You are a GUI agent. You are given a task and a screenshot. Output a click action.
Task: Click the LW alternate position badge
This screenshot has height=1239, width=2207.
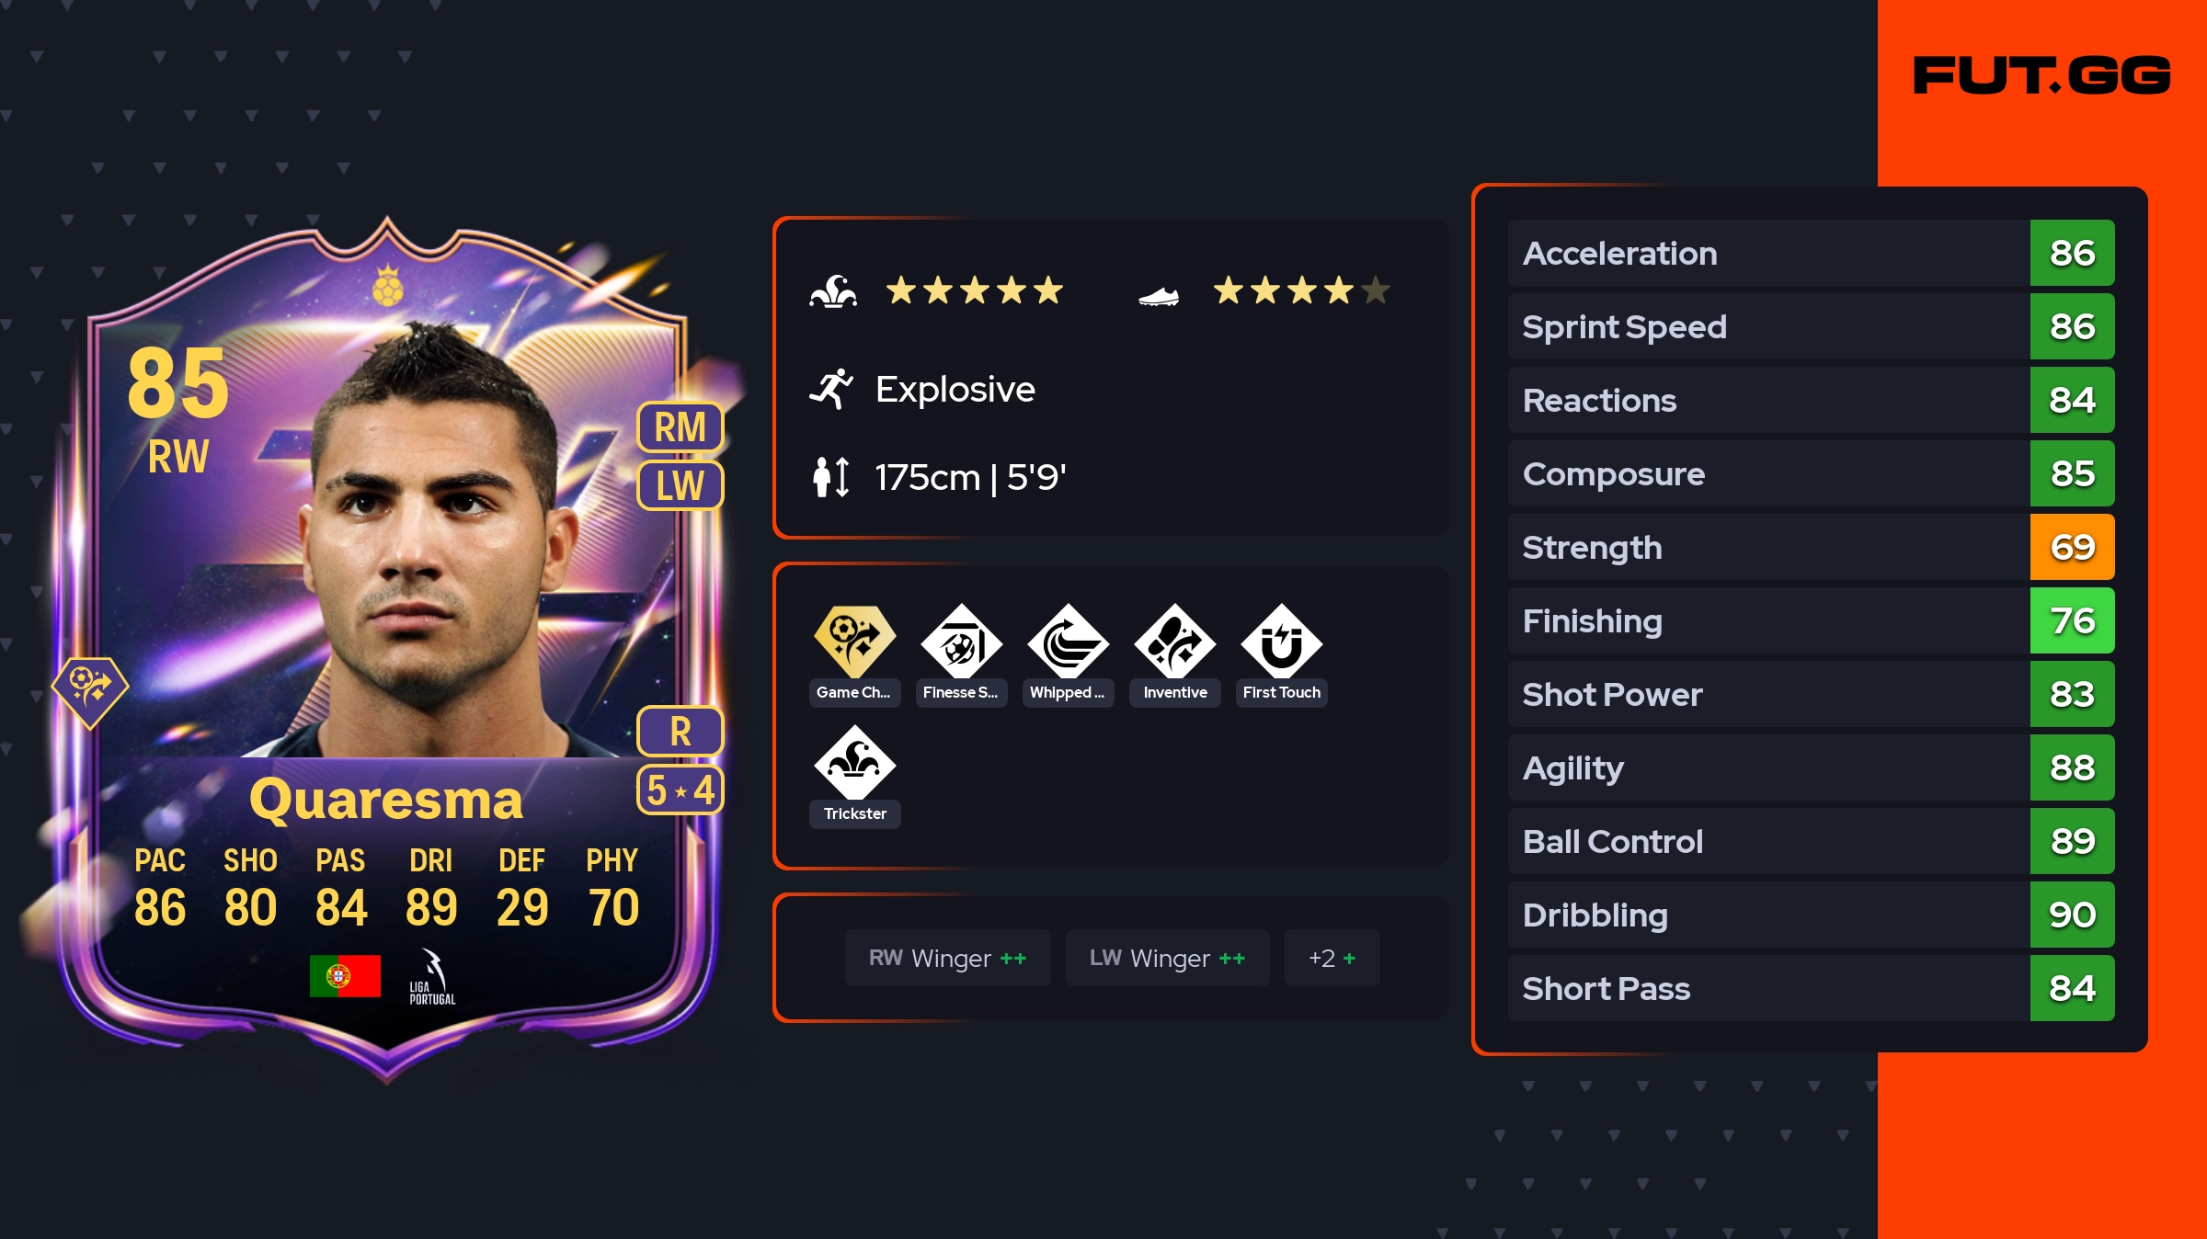680,485
